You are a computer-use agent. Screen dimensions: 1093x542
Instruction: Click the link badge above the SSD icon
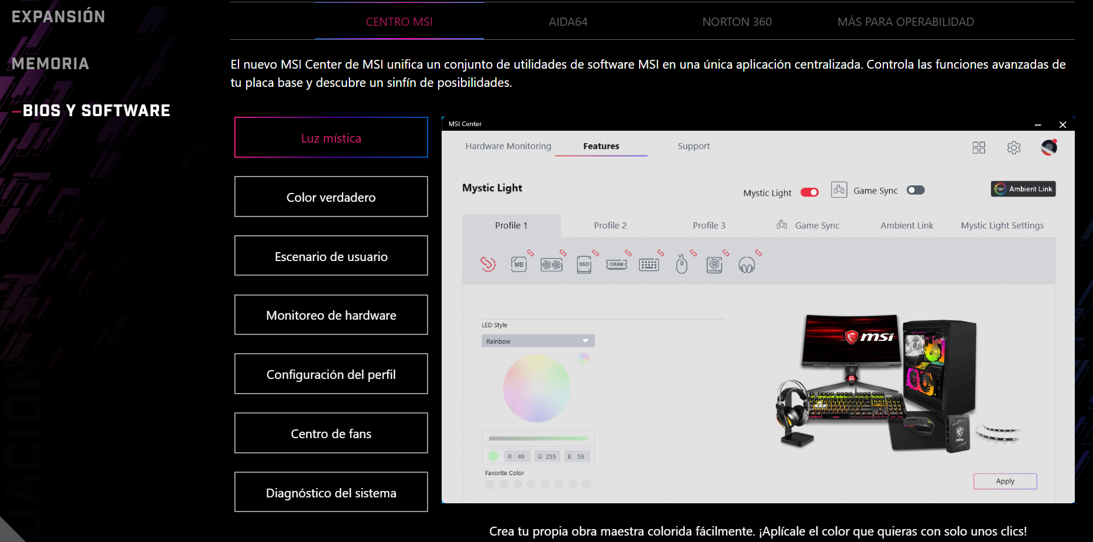pyautogui.click(x=596, y=253)
